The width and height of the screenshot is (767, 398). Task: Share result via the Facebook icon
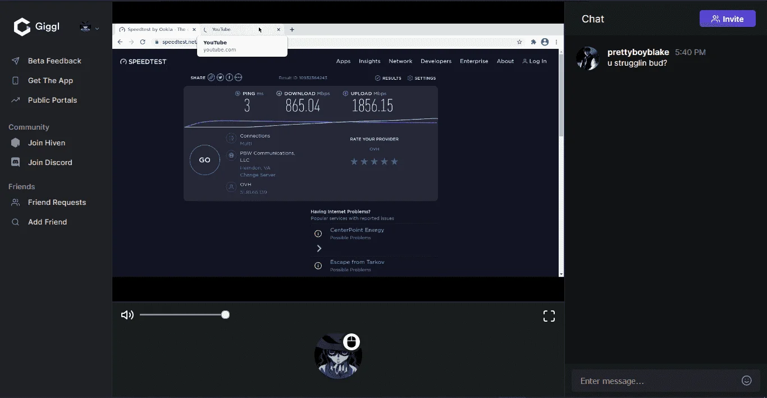(229, 77)
